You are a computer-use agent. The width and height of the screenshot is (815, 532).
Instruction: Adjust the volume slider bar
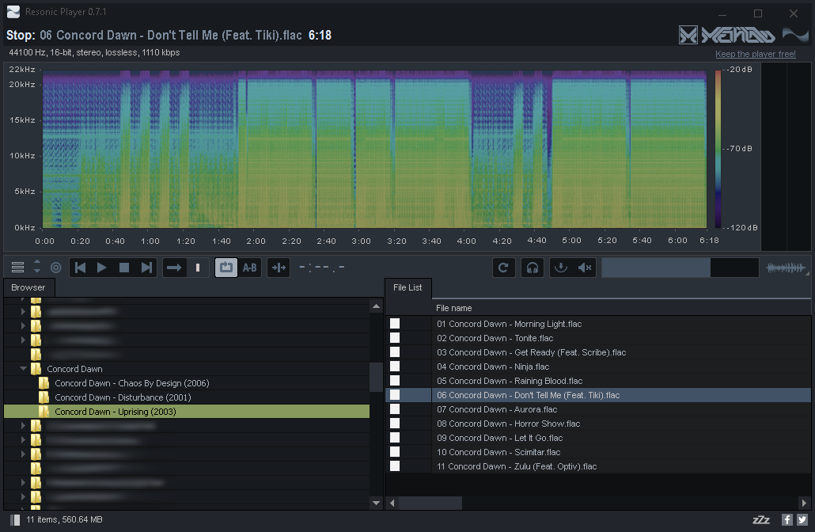(680, 268)
